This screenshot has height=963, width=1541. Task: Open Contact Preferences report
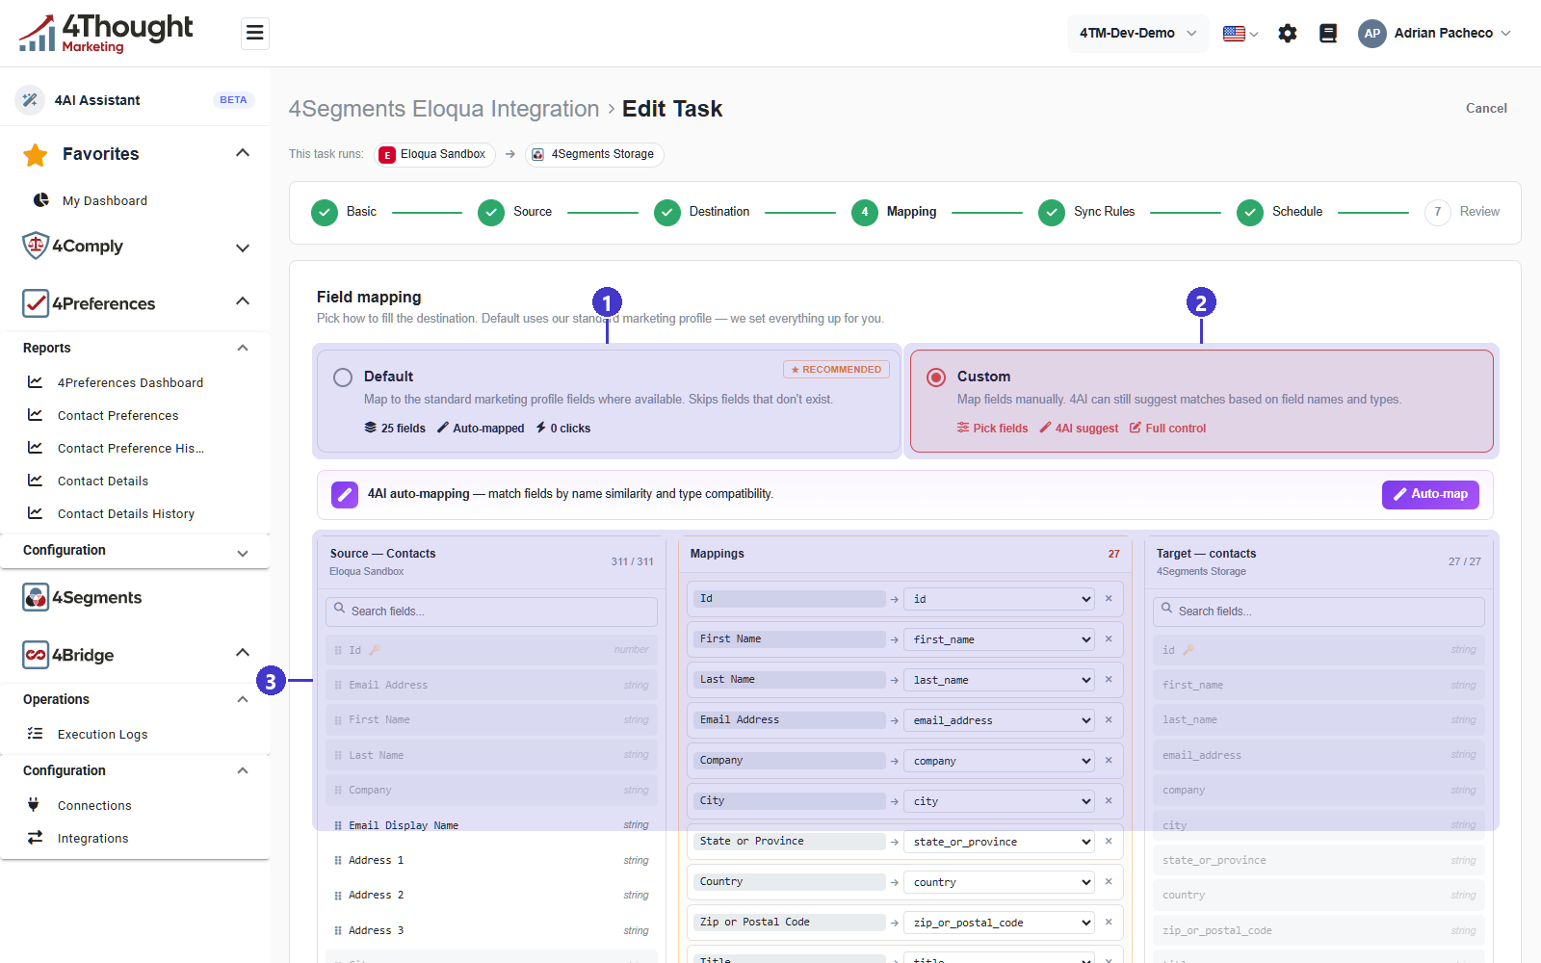pos(118,415)
